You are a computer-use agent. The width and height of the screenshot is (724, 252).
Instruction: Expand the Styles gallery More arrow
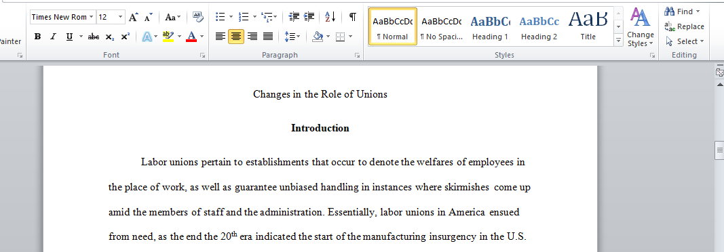(x=619, y=41)
